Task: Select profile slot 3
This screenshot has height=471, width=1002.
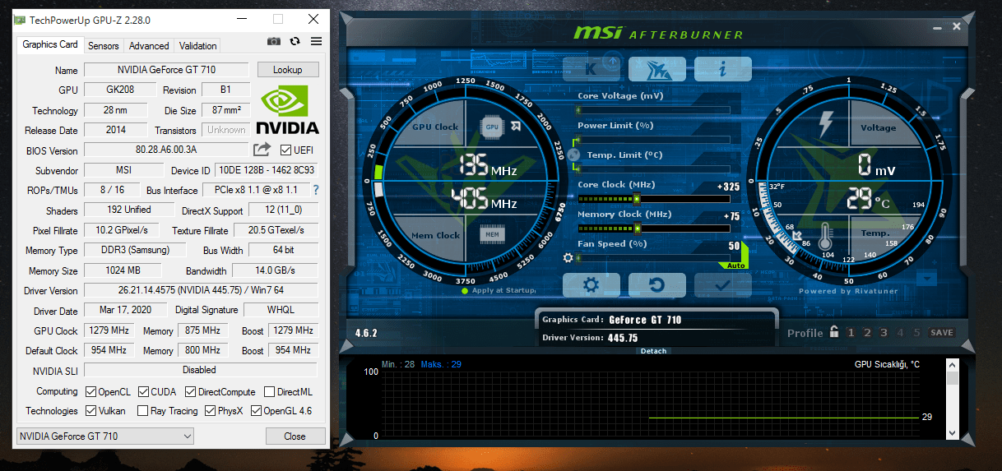Action: click(x=884, y=333)
